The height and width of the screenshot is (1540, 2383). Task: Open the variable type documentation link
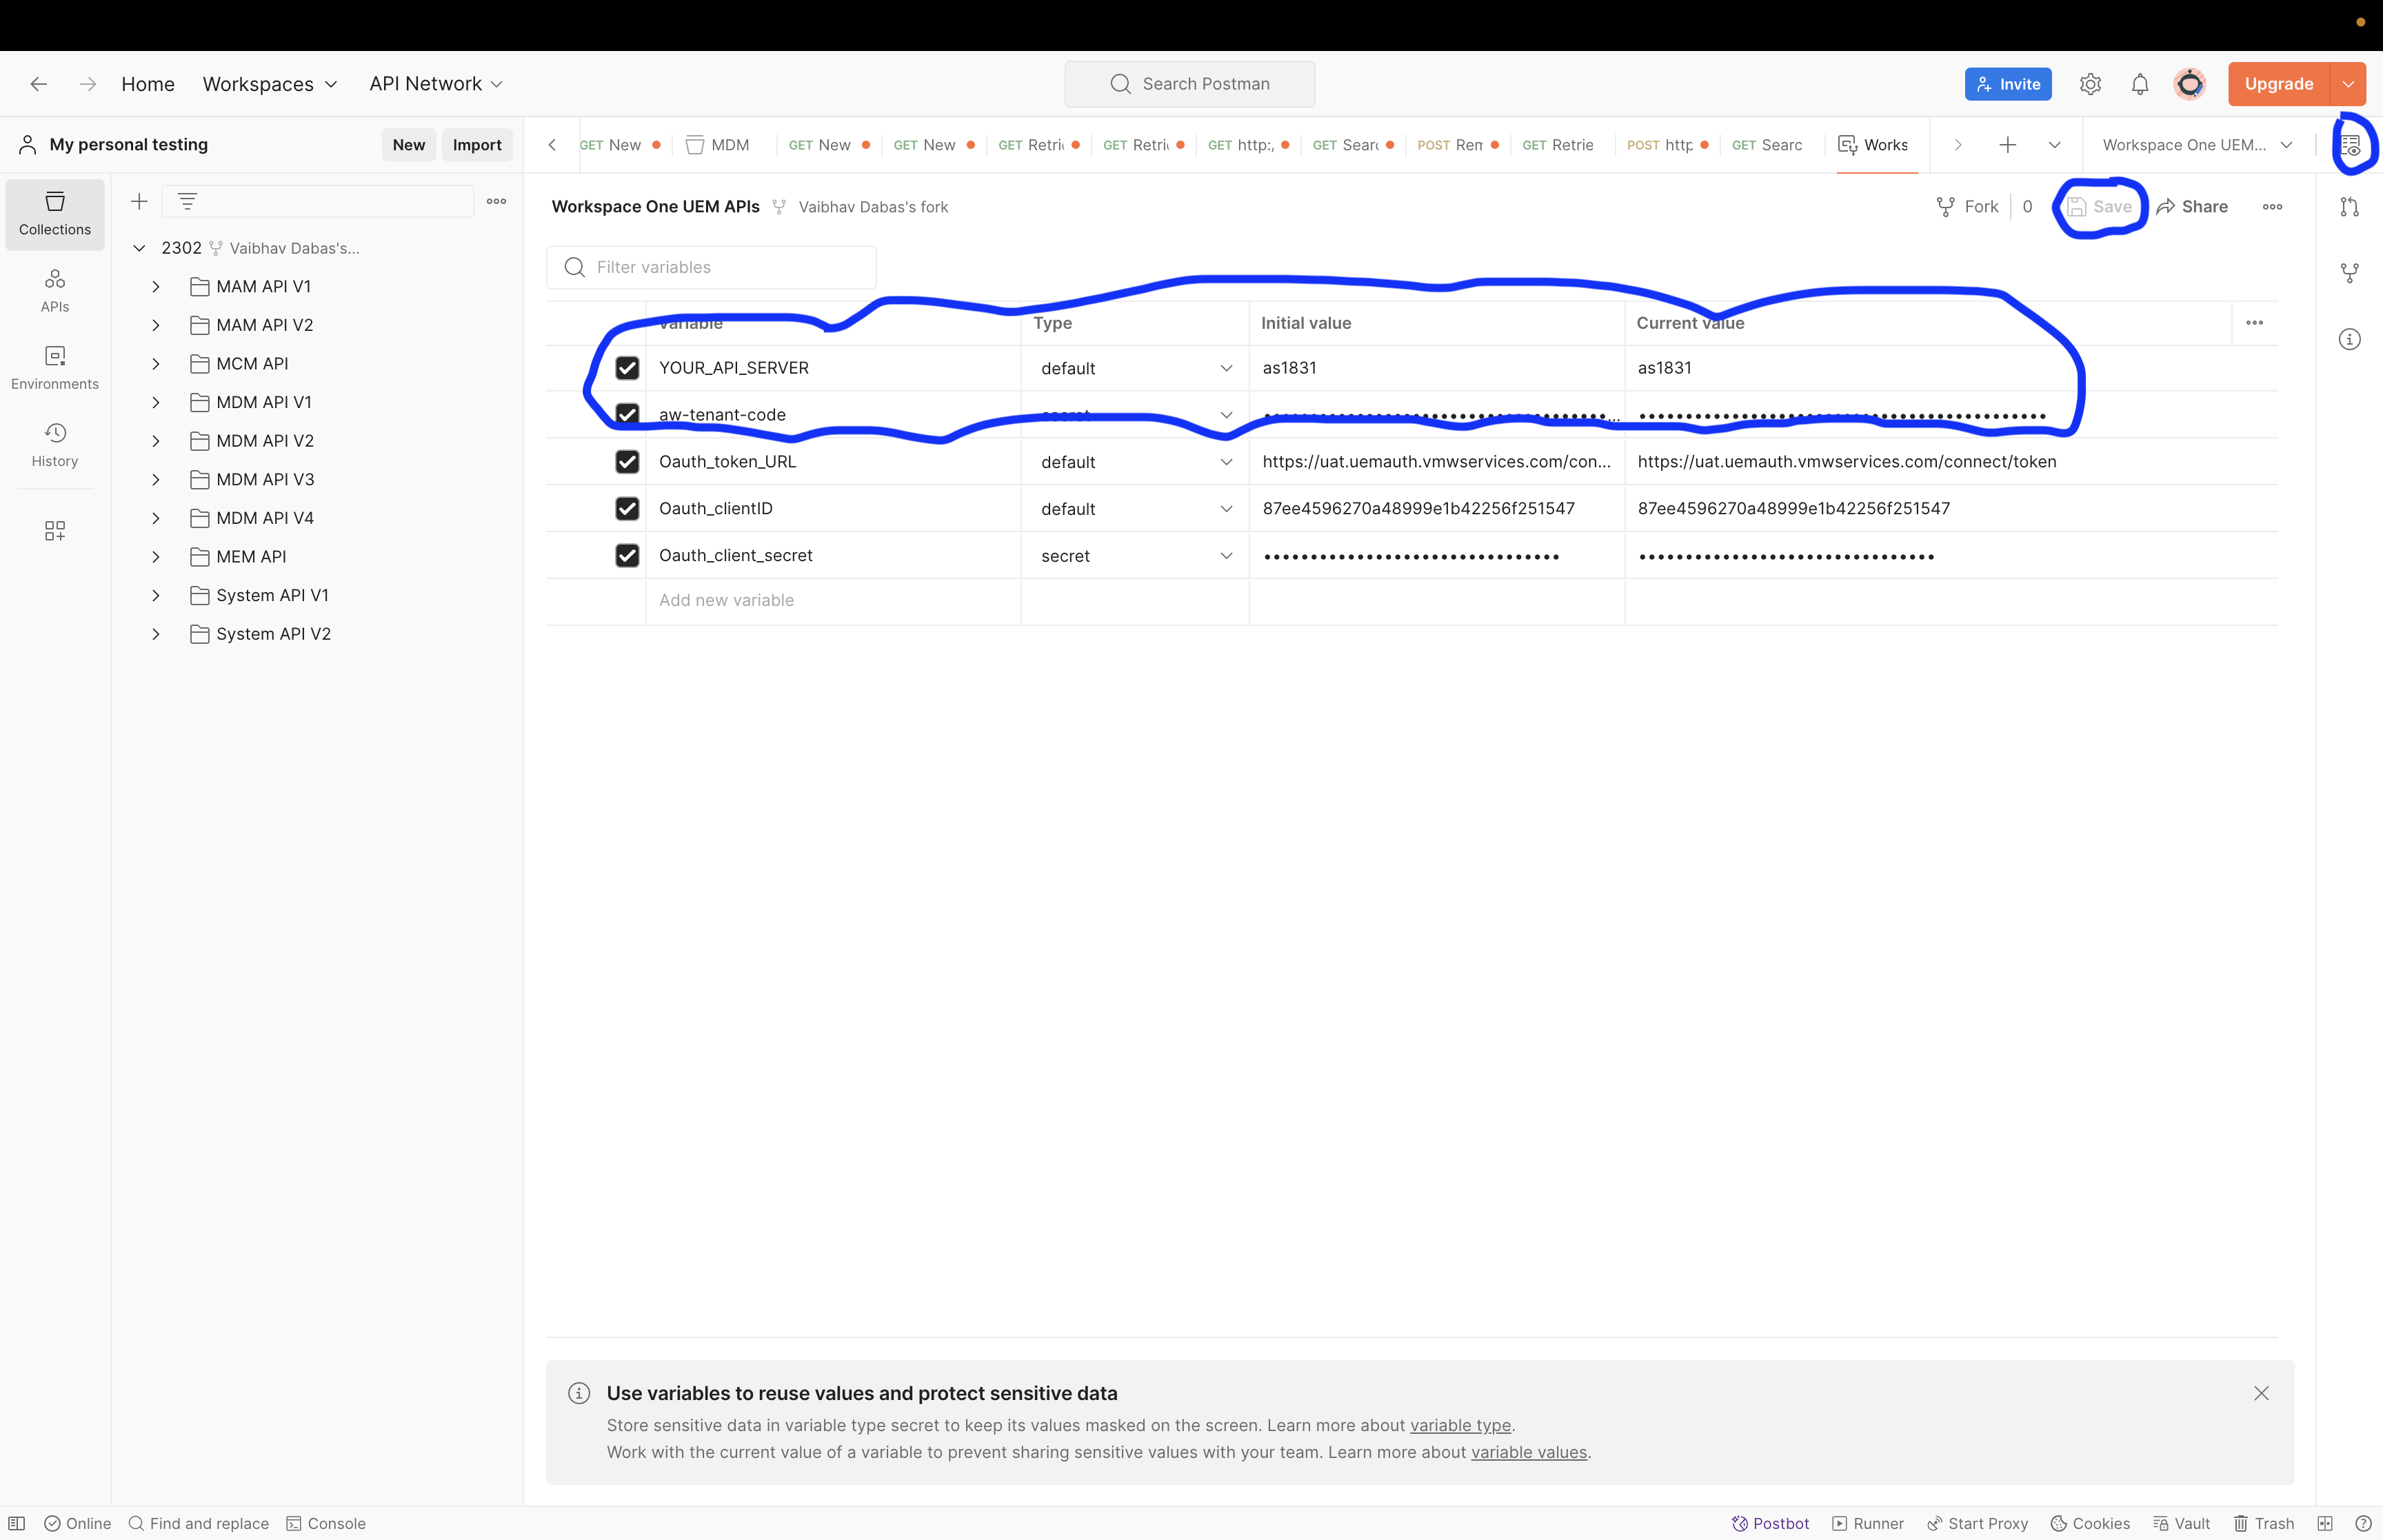click(1459, 1425)
